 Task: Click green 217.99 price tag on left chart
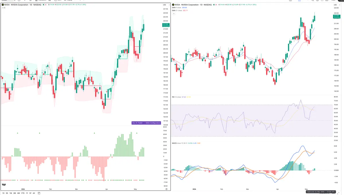pos(166,25)
